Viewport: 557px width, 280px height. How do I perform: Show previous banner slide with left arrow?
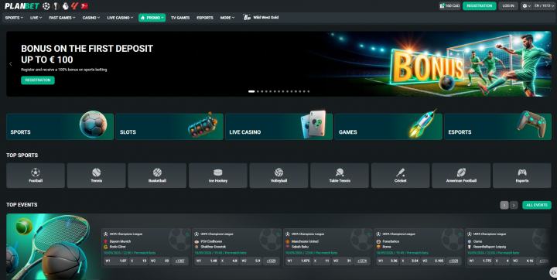(11, 64)
